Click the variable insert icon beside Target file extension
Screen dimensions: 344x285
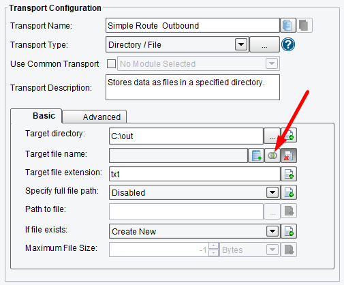289,174
